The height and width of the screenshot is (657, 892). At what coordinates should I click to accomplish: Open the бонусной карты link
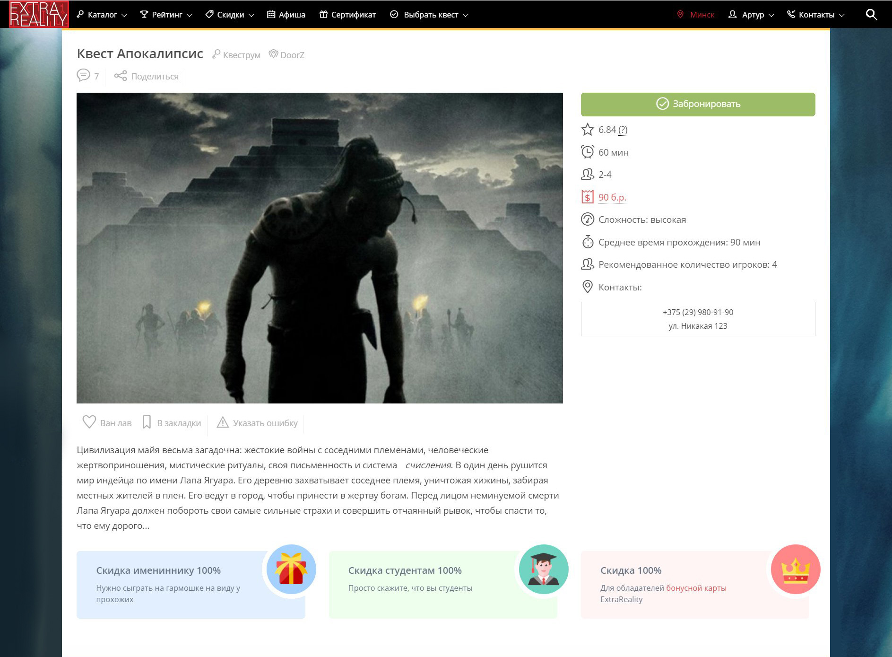(x=696, y=588)
